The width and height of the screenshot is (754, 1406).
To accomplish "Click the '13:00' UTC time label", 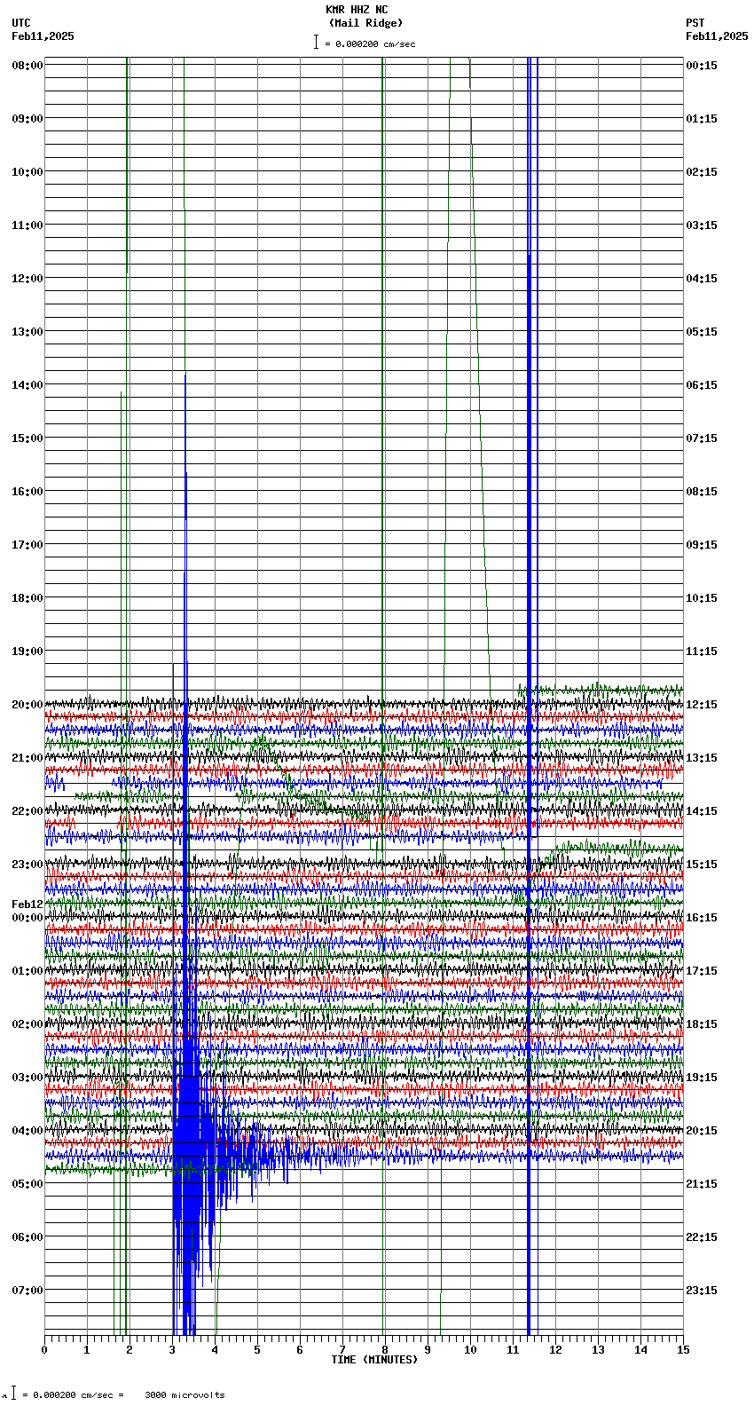I will click(27, 332).
